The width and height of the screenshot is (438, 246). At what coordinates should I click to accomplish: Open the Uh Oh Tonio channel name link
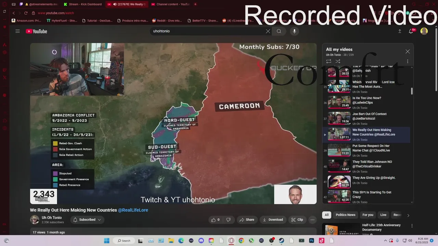click(x=52, y=218)
